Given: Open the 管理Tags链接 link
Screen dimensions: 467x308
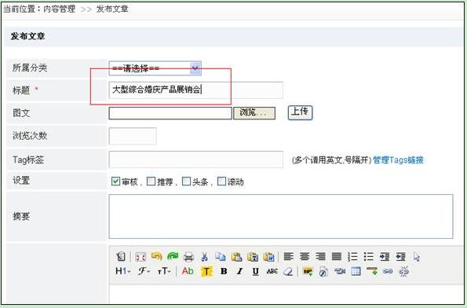Looking at the screenshot, I should pyautogui.click(x=398, y=160).
